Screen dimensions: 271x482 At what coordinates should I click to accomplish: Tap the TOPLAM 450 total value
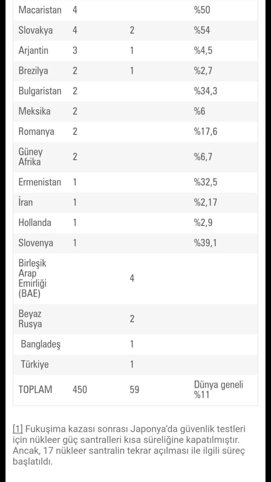(x=80, y=390)
